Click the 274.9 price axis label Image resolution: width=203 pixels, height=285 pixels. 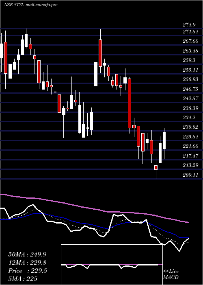pos(189,25)
